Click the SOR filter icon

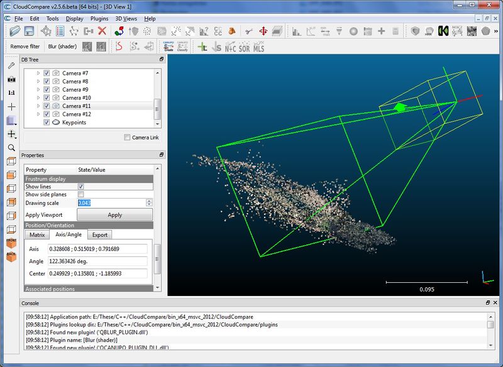(244, 47)
